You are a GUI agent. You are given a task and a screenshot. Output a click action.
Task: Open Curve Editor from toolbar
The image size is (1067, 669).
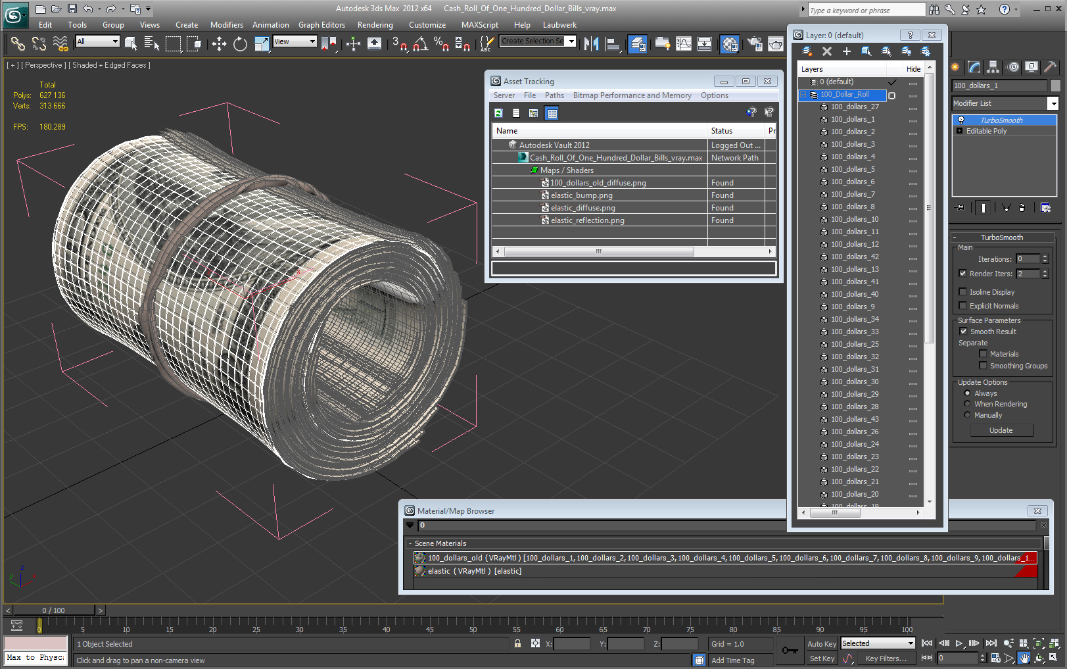click(684, 43)
